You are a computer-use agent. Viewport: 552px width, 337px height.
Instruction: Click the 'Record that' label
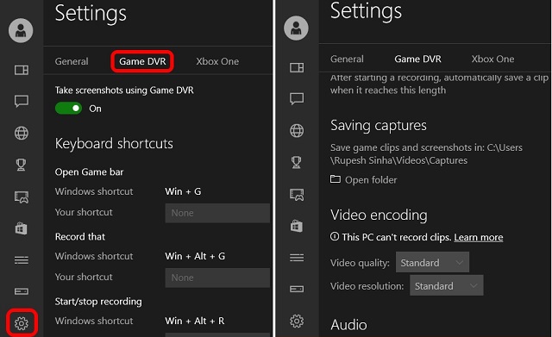tap(80, 236)
